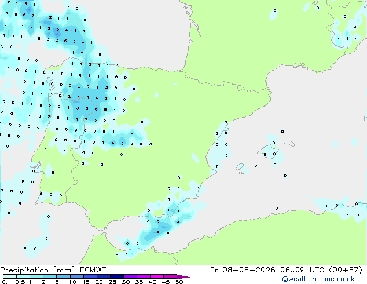Pick the 5–10 mm legend color swatch
Image resolution: width=367 pixels, height=284 pixels.
tap(63, 276)
